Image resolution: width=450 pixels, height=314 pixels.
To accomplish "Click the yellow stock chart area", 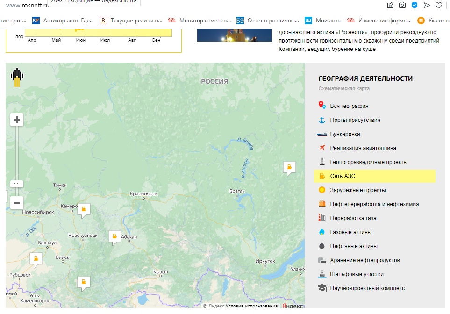I will (99, 32).
